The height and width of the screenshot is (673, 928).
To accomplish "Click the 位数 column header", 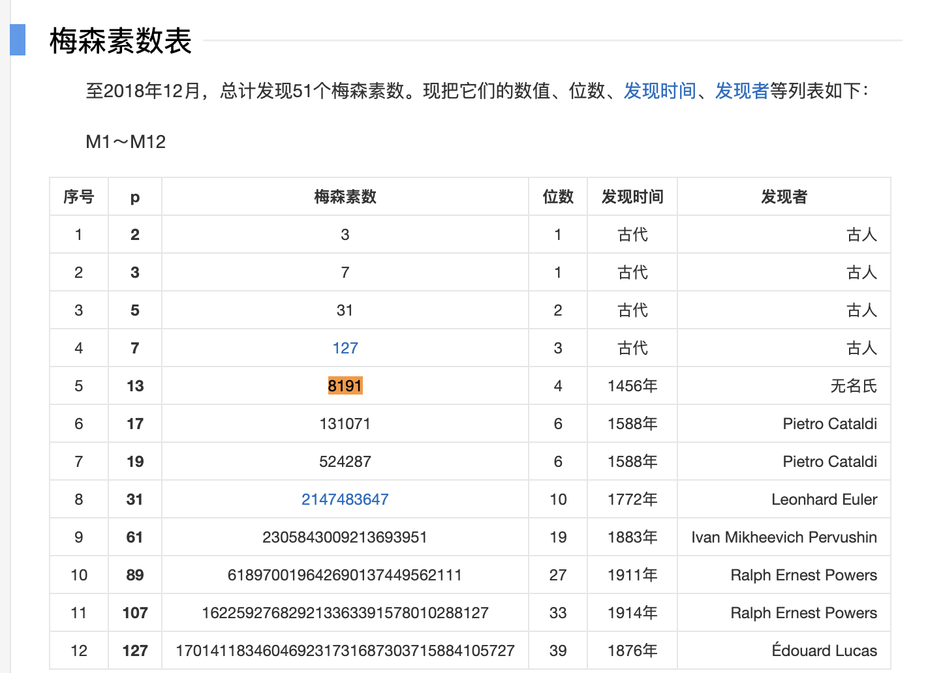I will click(x=558, y=197).
